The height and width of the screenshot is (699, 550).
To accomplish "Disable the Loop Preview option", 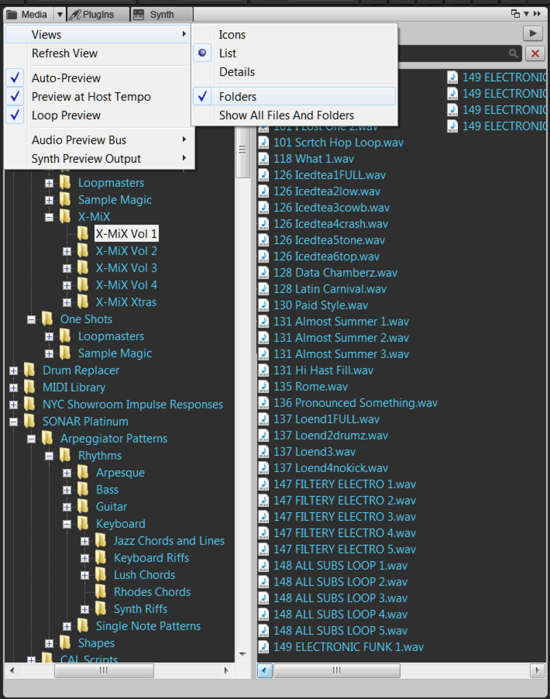I will coord(99,115).
